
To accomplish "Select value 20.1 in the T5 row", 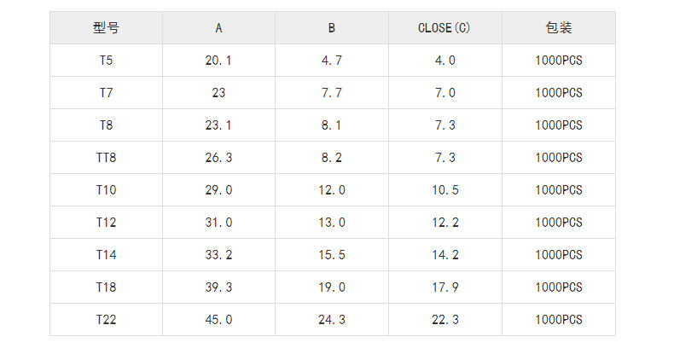I will [218, 61].
